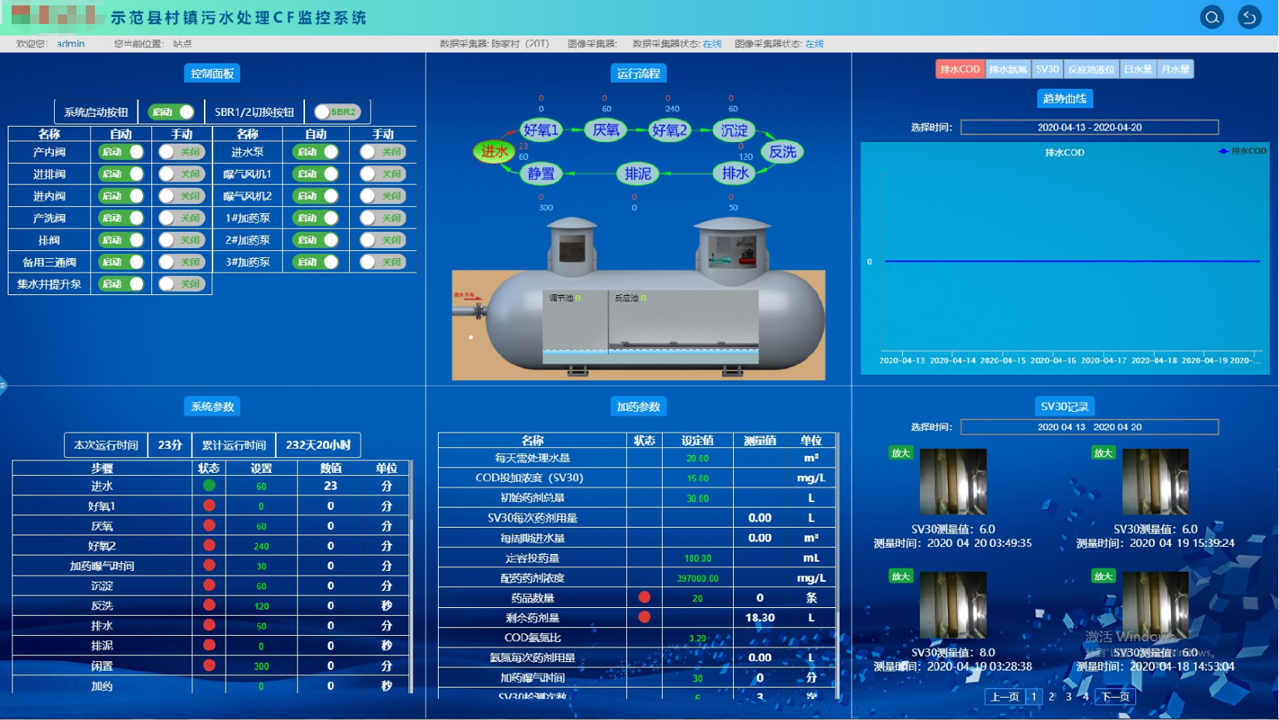Toggle 集水井提升泵 auto 启动 switch

[x=121, y=284]
